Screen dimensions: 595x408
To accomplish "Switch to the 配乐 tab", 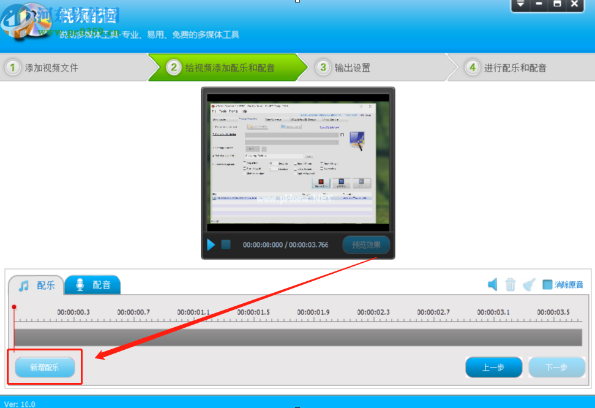I will pyautogui.click(x=37, y=285).
